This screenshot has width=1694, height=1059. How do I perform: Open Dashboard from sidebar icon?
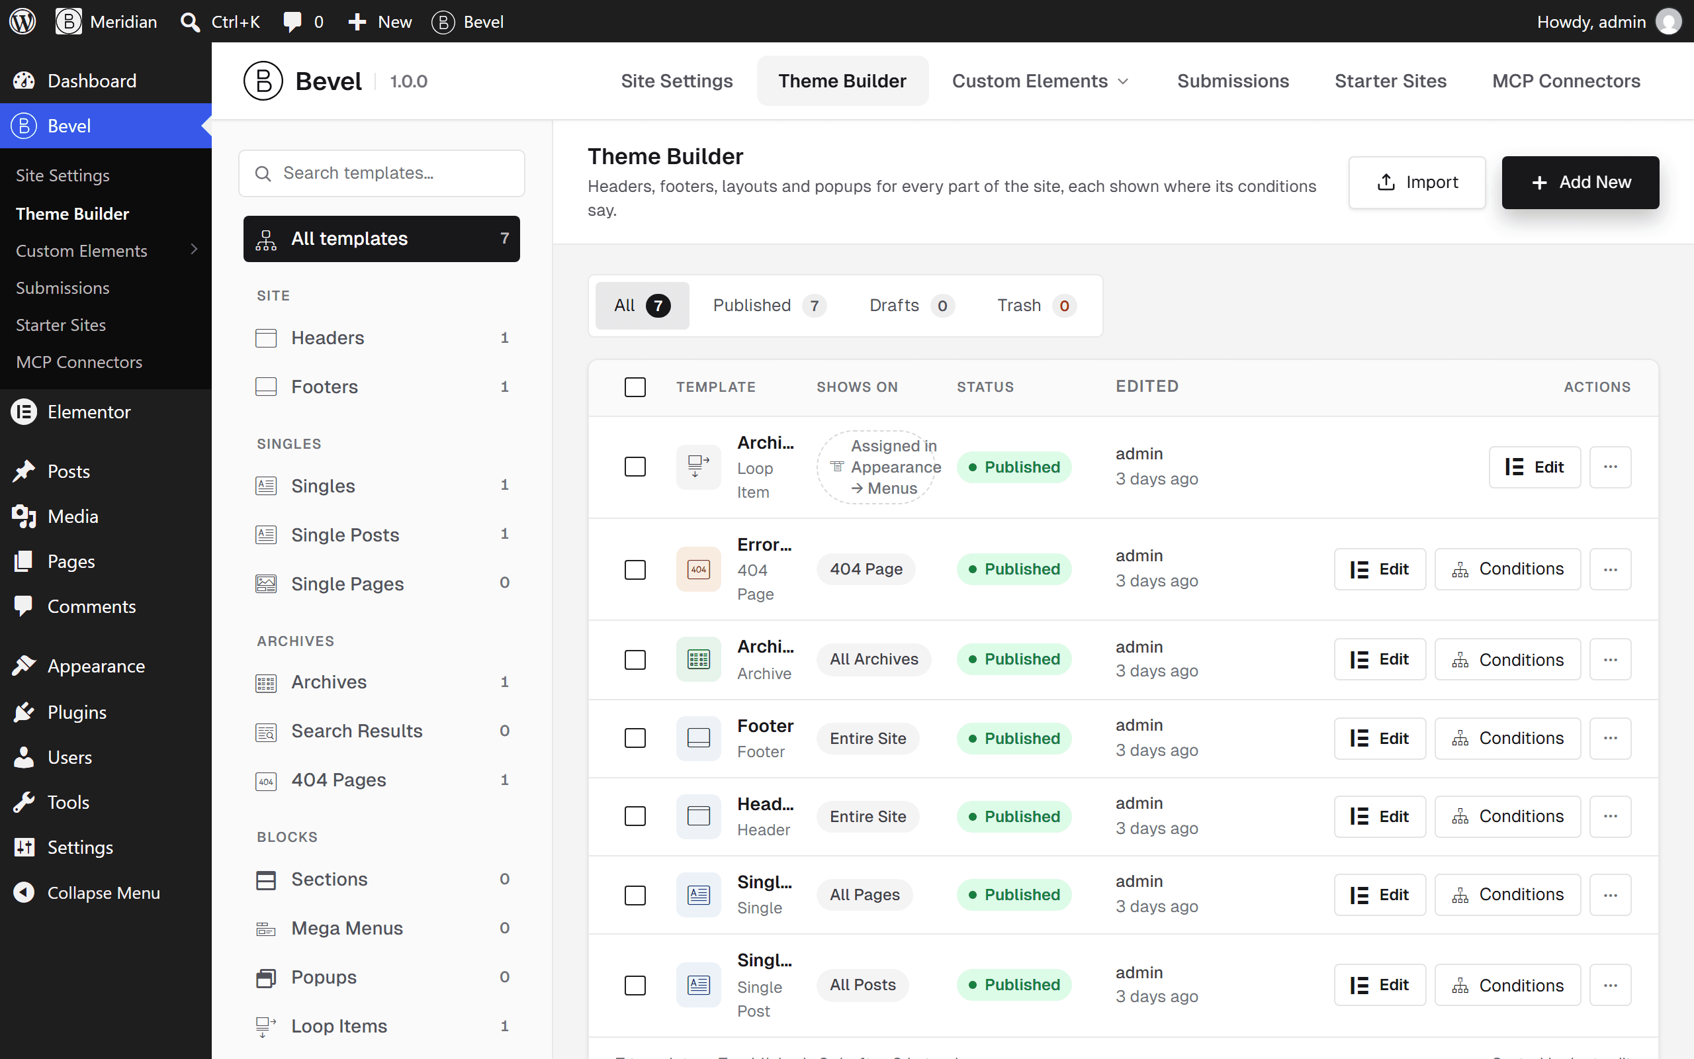pos(24,81)
